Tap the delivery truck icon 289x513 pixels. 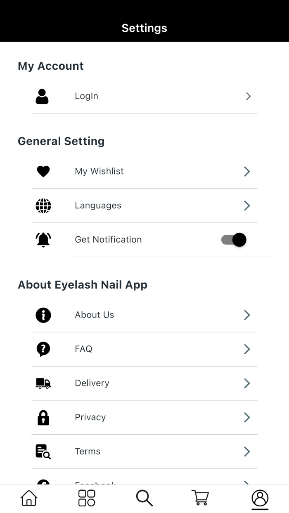pos(43,383)
